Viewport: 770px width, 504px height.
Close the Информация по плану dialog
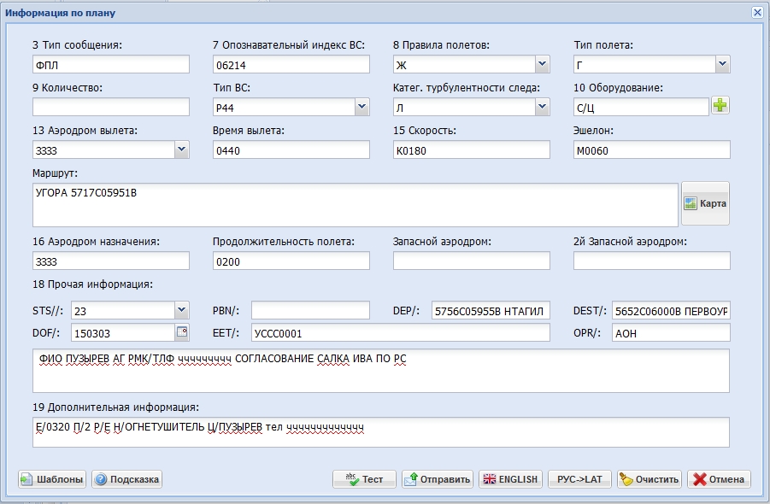756,13
